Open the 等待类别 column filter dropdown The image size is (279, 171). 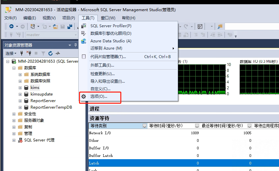145,126
